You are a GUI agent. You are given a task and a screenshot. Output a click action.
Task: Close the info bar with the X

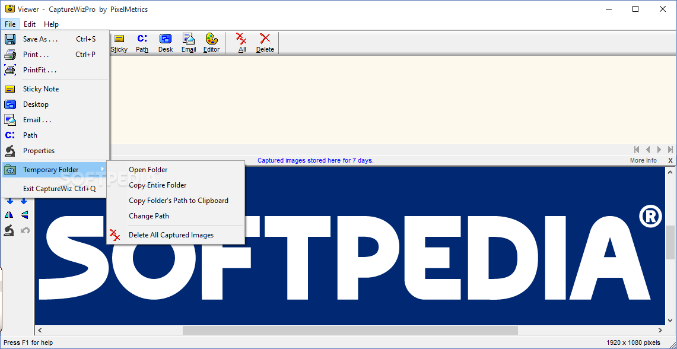coord(670,160)
